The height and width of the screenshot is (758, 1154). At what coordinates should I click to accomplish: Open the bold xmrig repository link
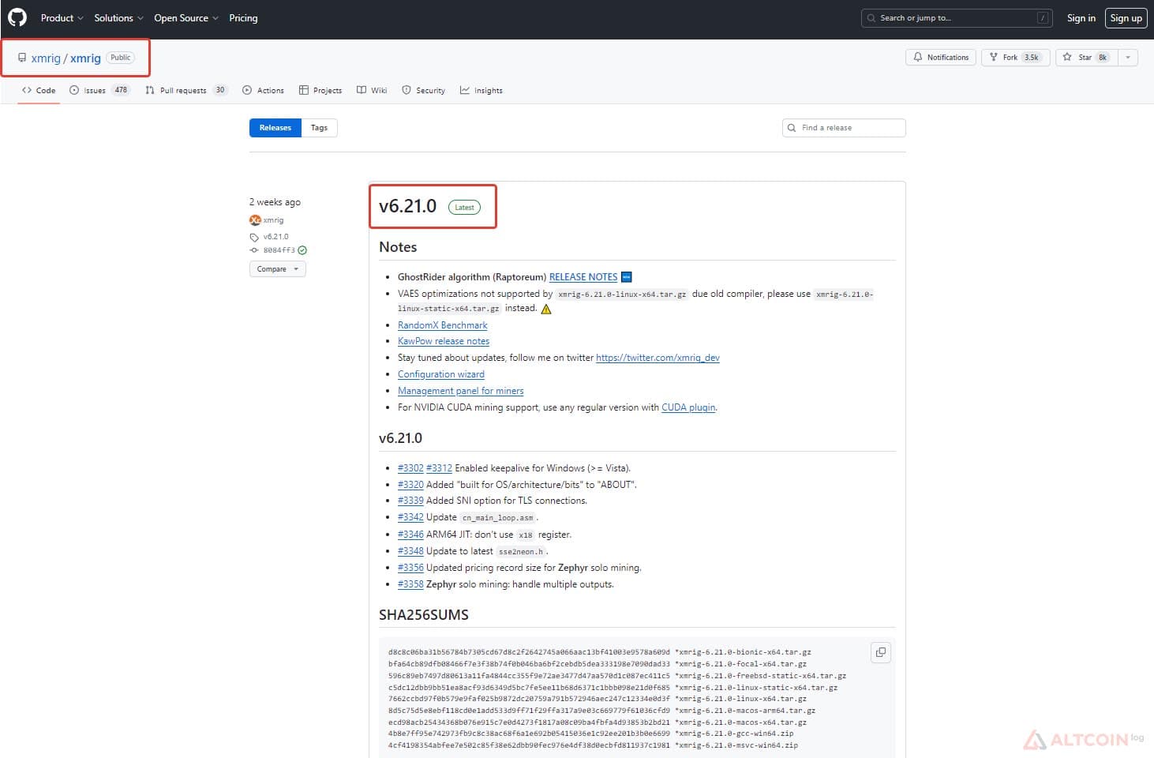pyautogui.click(x=85, y=58)
